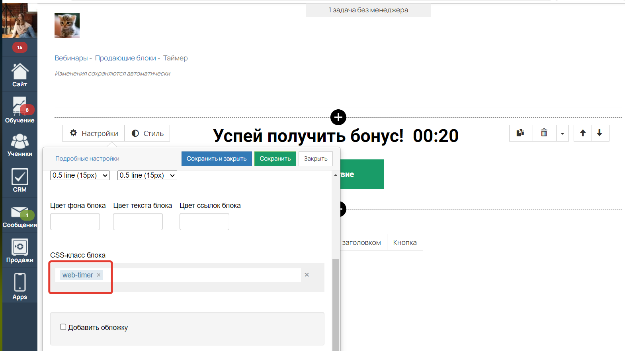Viewport: 625px width, 351px height.
Task: Open Apps in the sidebar
Action: (20, 286)
